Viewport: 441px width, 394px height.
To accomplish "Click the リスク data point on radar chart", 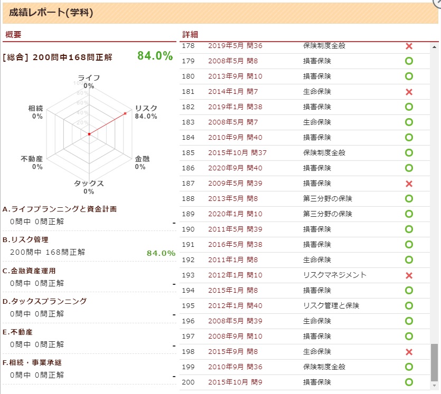I will click(x=125, y=113).
